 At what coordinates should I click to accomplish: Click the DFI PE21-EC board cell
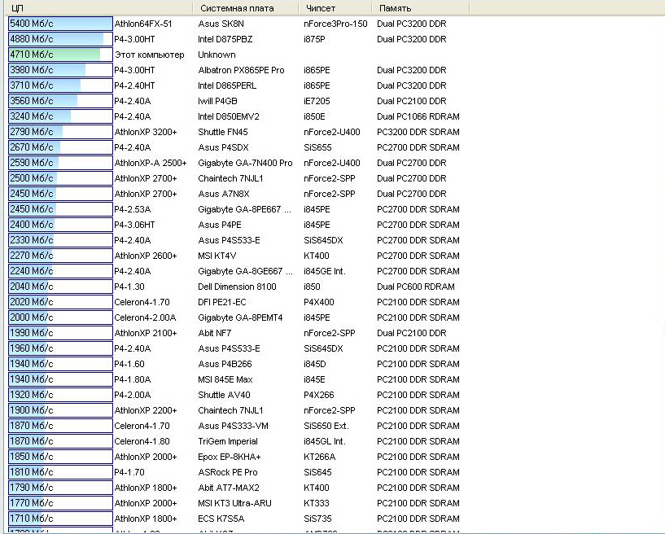click(x=222, y=302)
